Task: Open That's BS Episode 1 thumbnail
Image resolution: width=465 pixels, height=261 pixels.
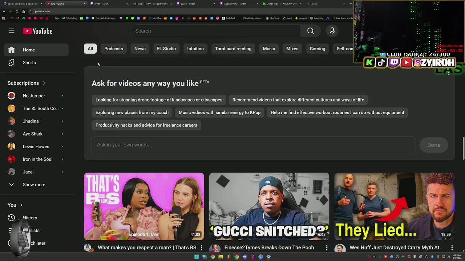Action: tap(144, 206)
